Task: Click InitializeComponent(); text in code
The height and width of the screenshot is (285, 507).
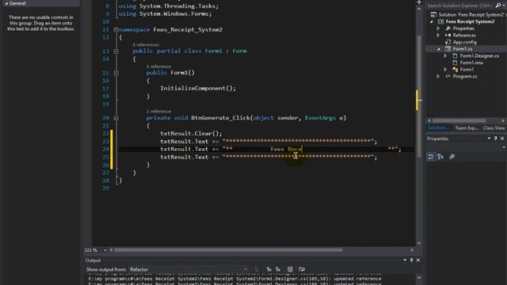Action: point(198,88)
